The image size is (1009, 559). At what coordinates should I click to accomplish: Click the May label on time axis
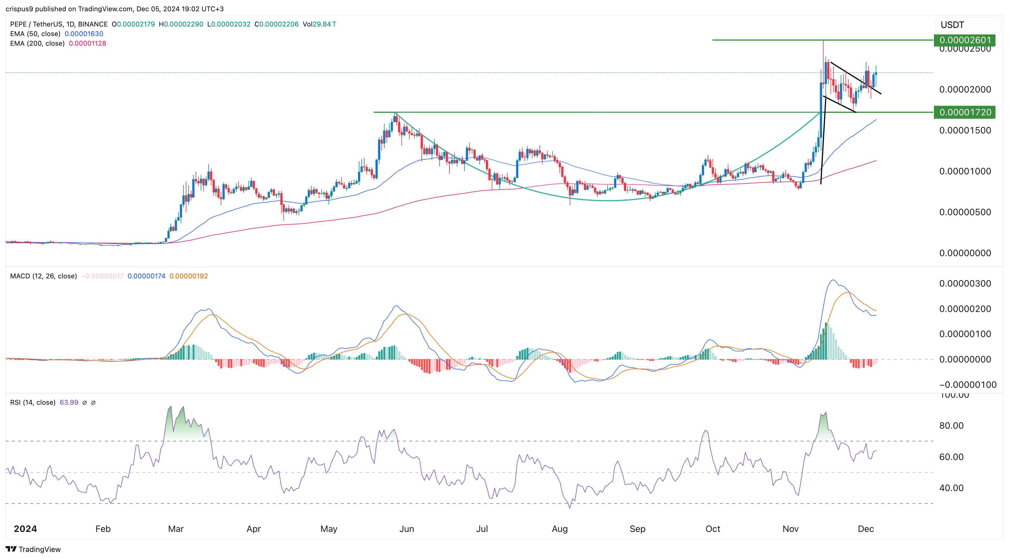pyautogui.click(x=329, y=529)
